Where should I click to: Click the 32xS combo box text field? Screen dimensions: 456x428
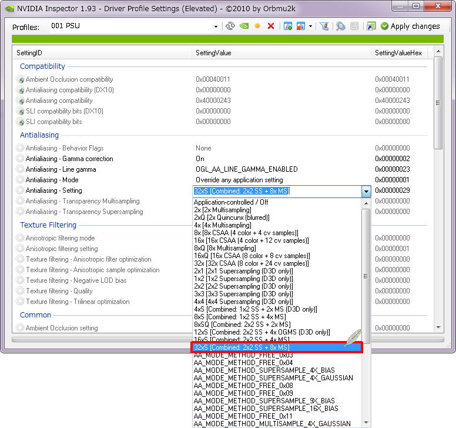(x=277, y=191)
